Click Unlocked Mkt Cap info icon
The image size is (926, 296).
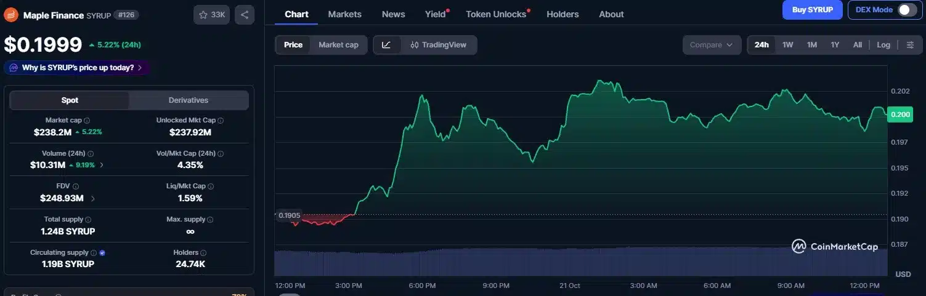221,121
